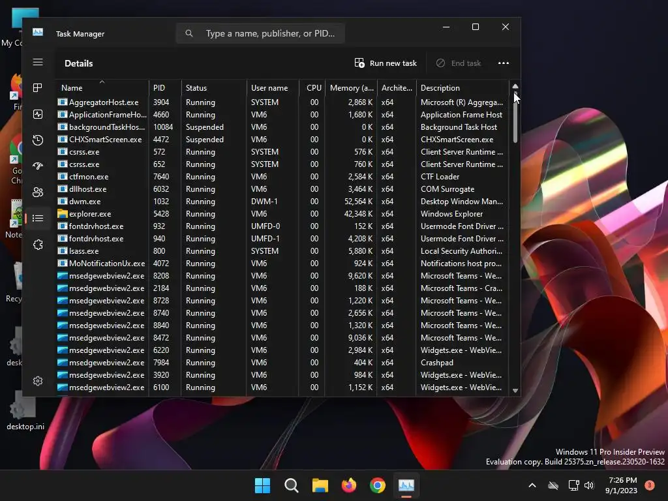Select the Details page list icon
This screenshot has height=501, width=668.
(38, 218)
